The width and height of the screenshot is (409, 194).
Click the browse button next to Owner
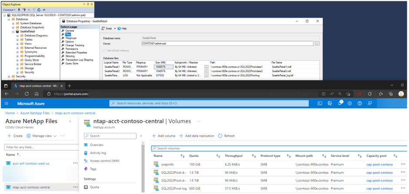tap(317, 44)
